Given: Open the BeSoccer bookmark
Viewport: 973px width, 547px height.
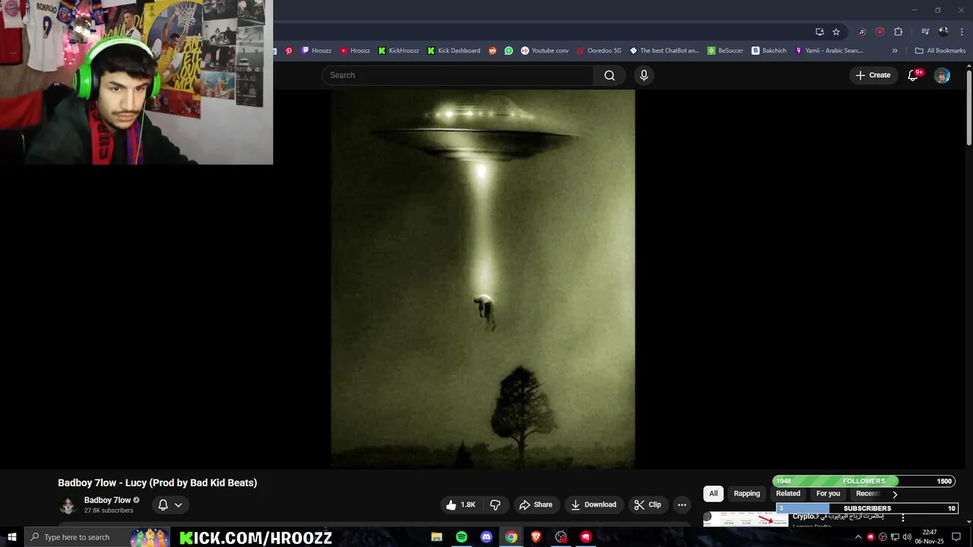Looking at the screenshot, I should [x=725, y=51].
